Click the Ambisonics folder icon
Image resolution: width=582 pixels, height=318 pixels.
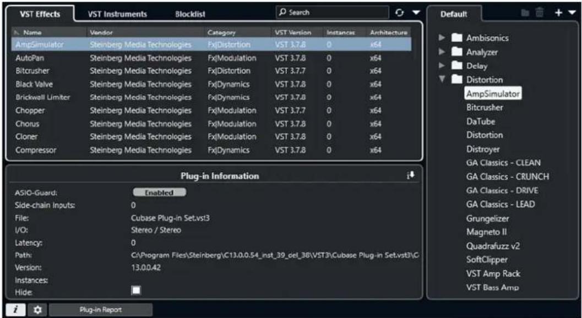pos(457,38)
